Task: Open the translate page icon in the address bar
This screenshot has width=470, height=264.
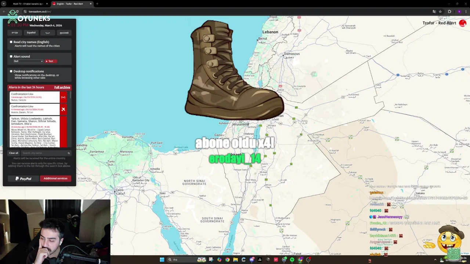Action: [434, 11]
